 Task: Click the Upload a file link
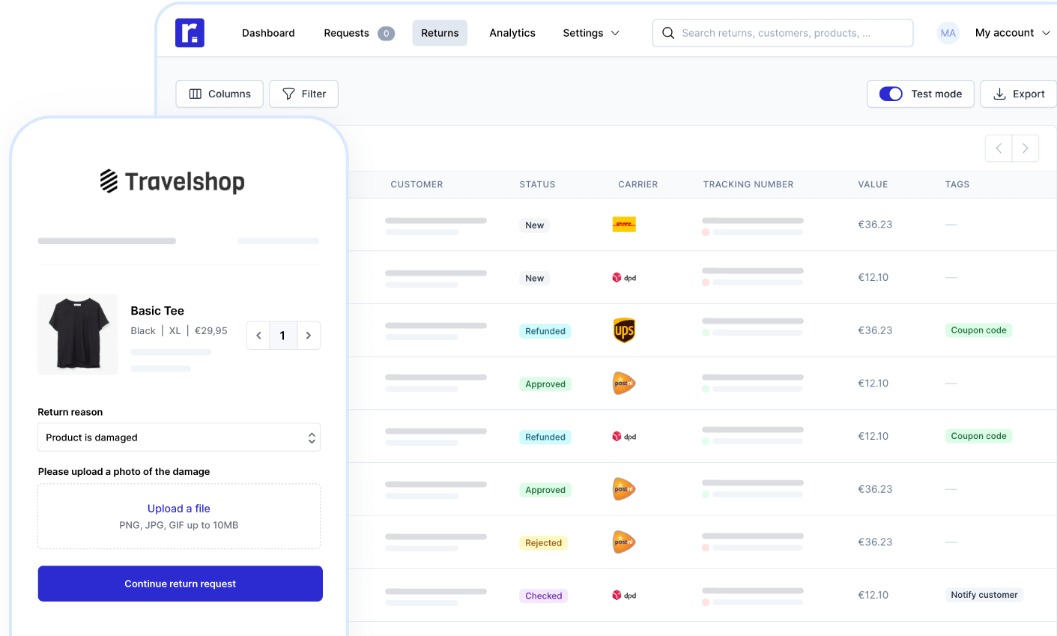point(178,508)
